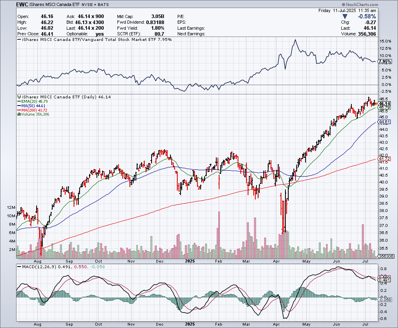Click the 'EMA(20) 45.79' legend entry

point(34,102)
